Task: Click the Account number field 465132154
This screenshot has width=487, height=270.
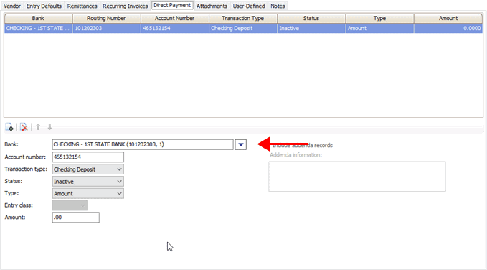Action: (x=88, y=157)
